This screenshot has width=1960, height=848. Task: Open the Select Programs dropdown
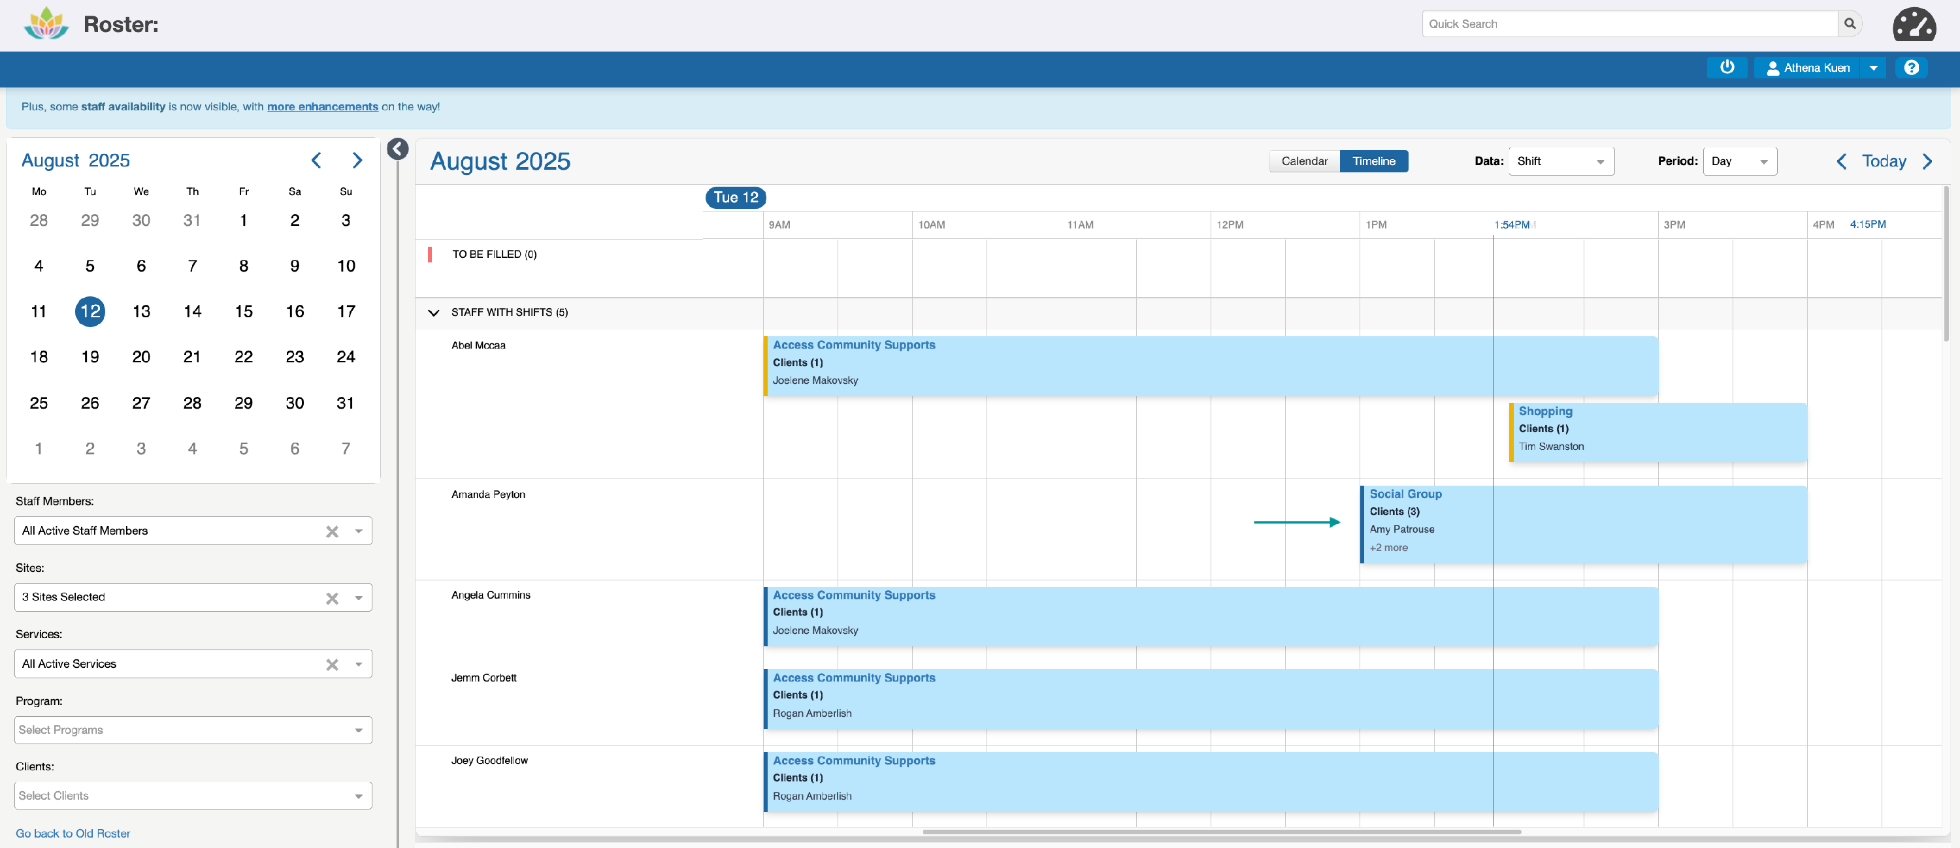pos(193,730)
